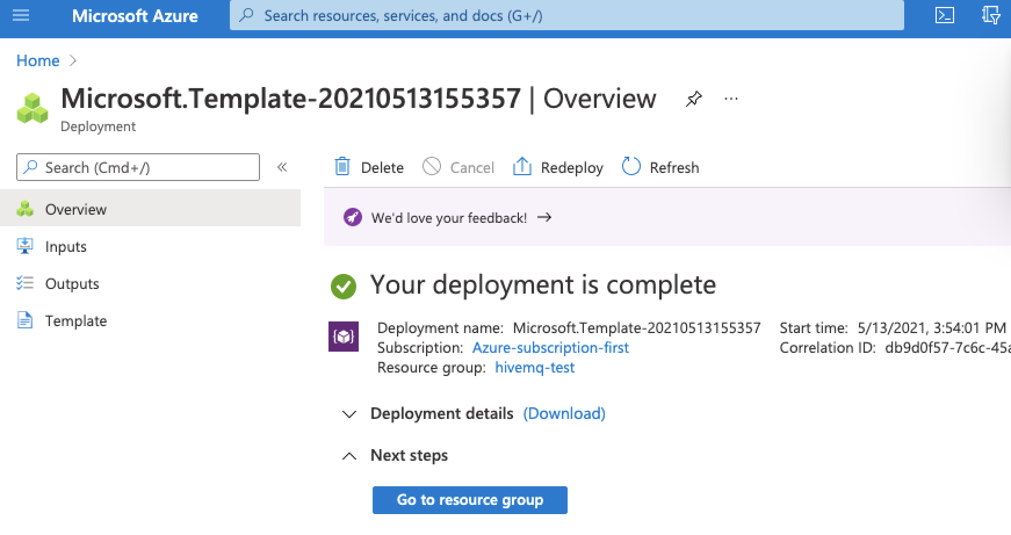Image resolution: width=1011 pixels, height=535 pixels.
Task: Click the Delete trash can icon
Action: 342,167
